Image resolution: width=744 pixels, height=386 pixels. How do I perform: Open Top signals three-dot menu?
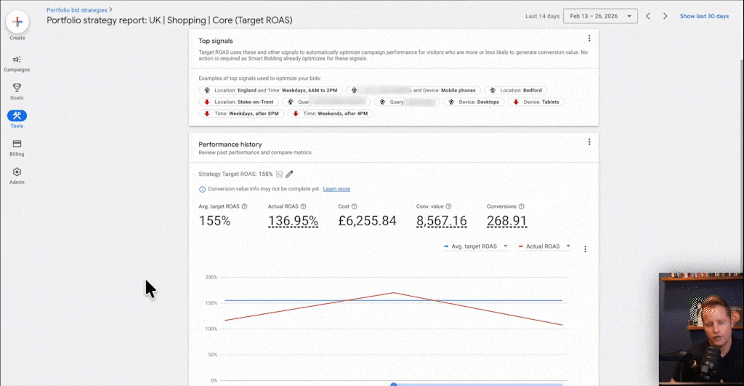(x=589, y=39)
